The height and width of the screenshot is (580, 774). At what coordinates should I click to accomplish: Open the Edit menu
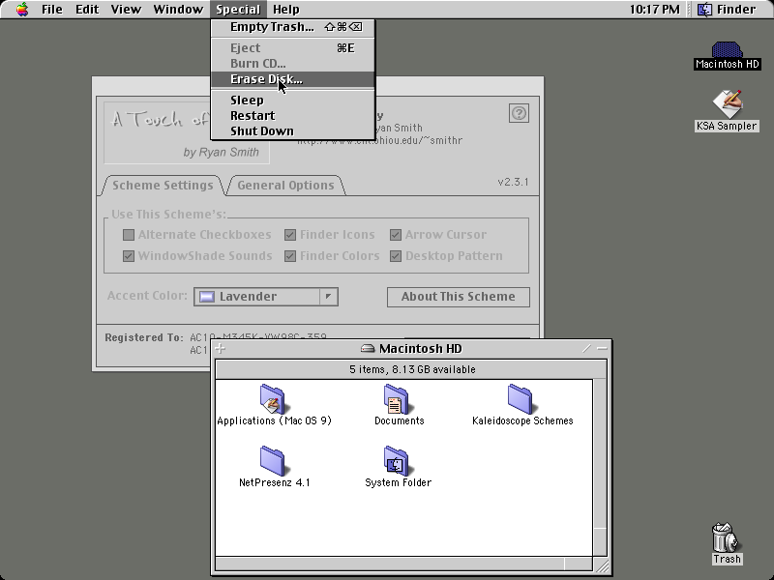coord(87,10)
